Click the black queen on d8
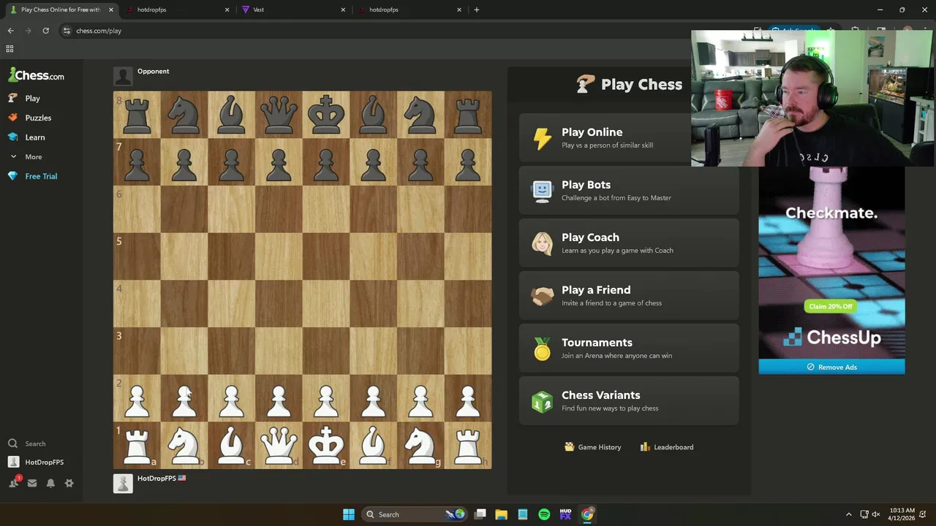 tap(279, 115)
